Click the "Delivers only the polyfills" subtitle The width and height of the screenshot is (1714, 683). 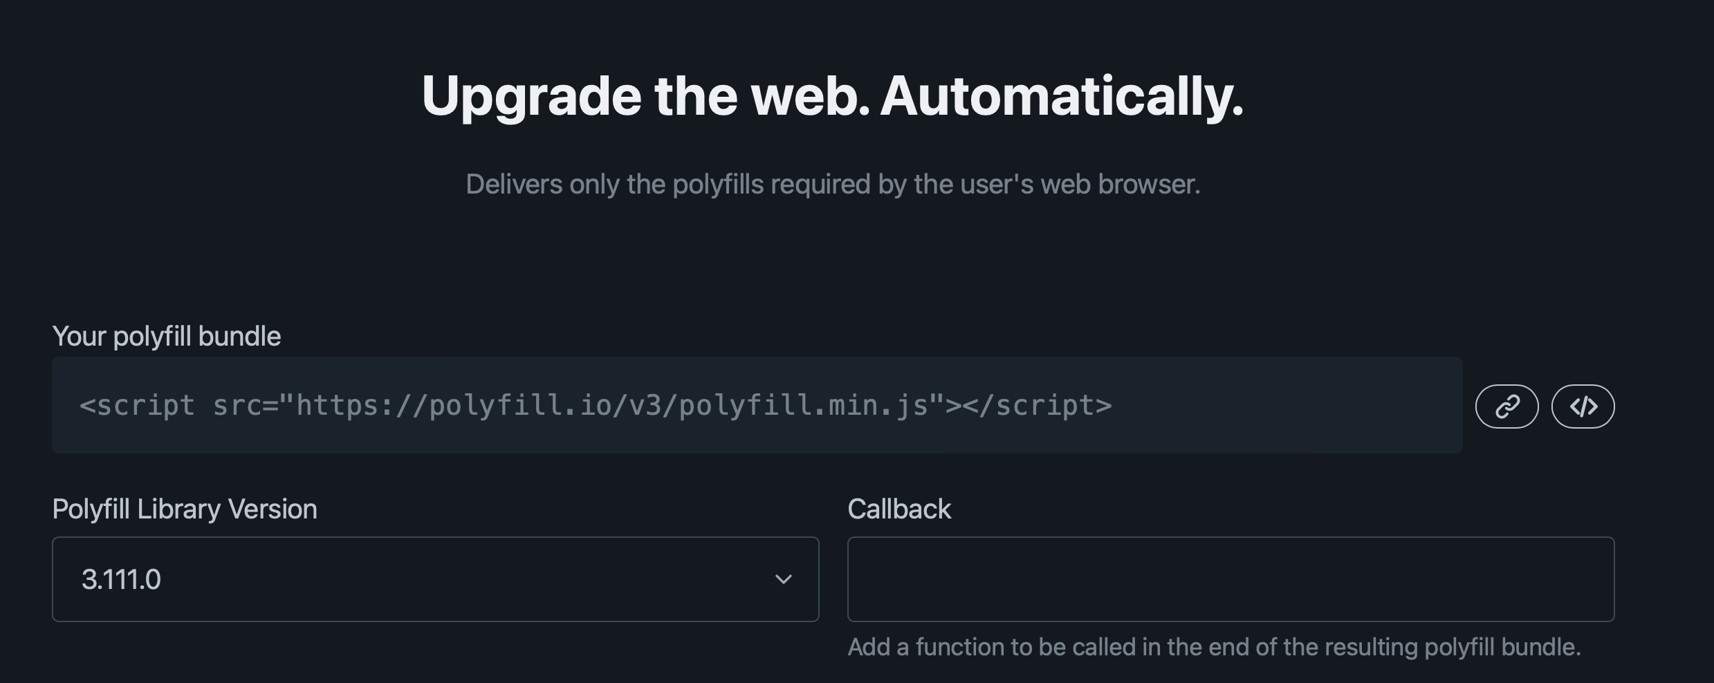coord(833,185)
